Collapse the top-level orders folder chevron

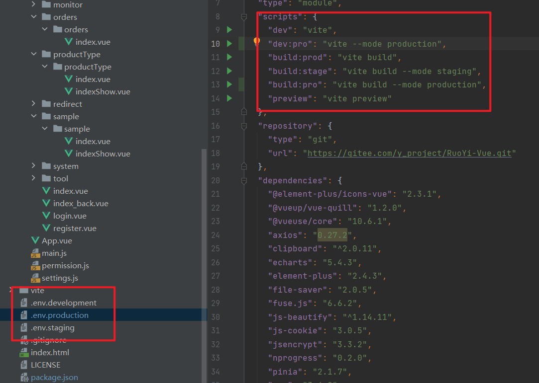34,16
